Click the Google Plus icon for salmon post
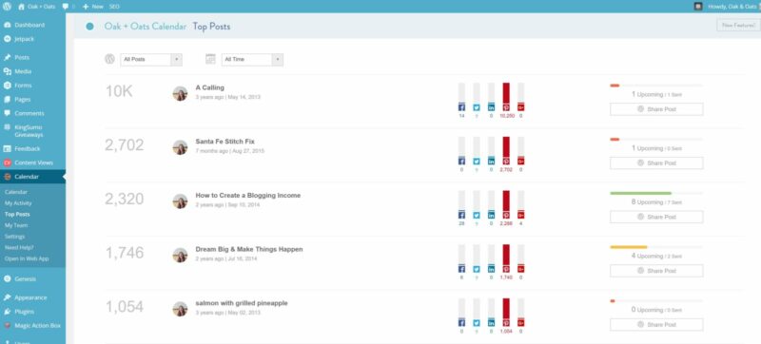The width and height of the screenshot is (761, 344). coord(520,323)
